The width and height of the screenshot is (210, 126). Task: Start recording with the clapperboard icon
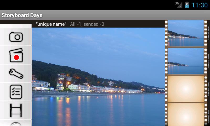pyautogui.click(x=16, y=55)
